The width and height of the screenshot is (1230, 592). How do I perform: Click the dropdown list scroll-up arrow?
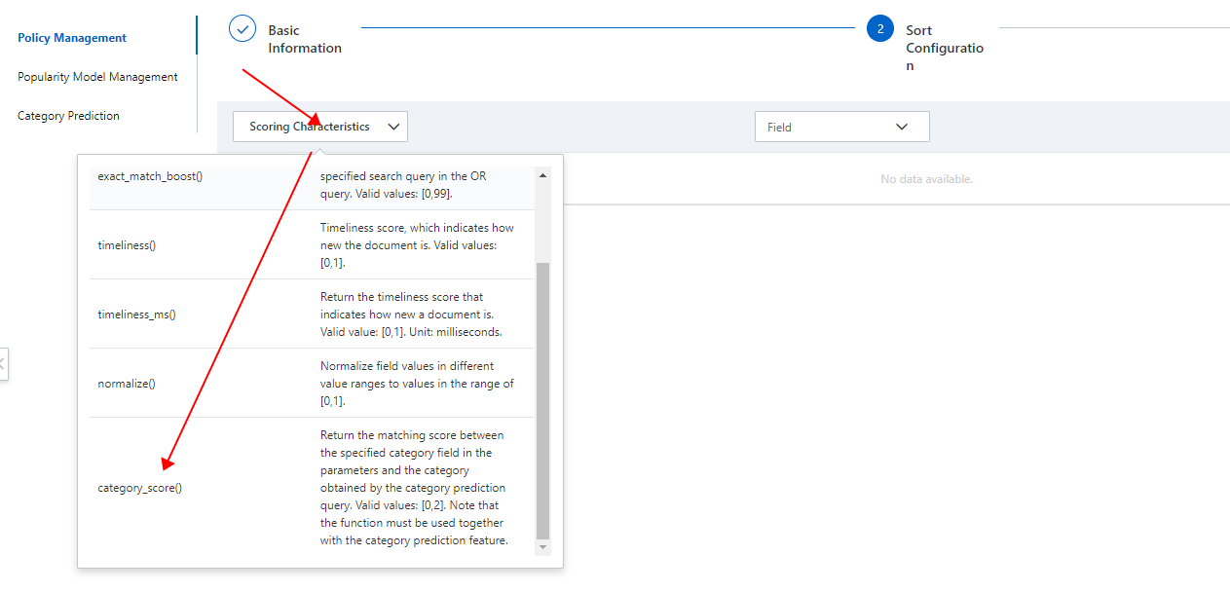542,174
